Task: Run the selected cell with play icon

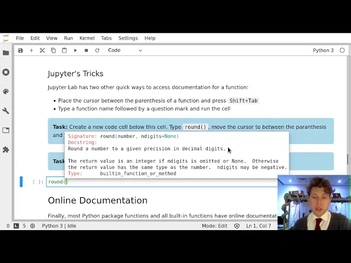Action: coord(76,50)
